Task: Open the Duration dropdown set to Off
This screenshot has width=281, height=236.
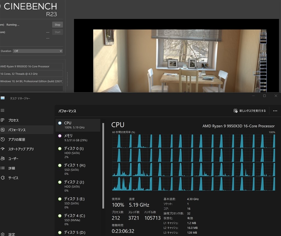Action: click(38, 51)
